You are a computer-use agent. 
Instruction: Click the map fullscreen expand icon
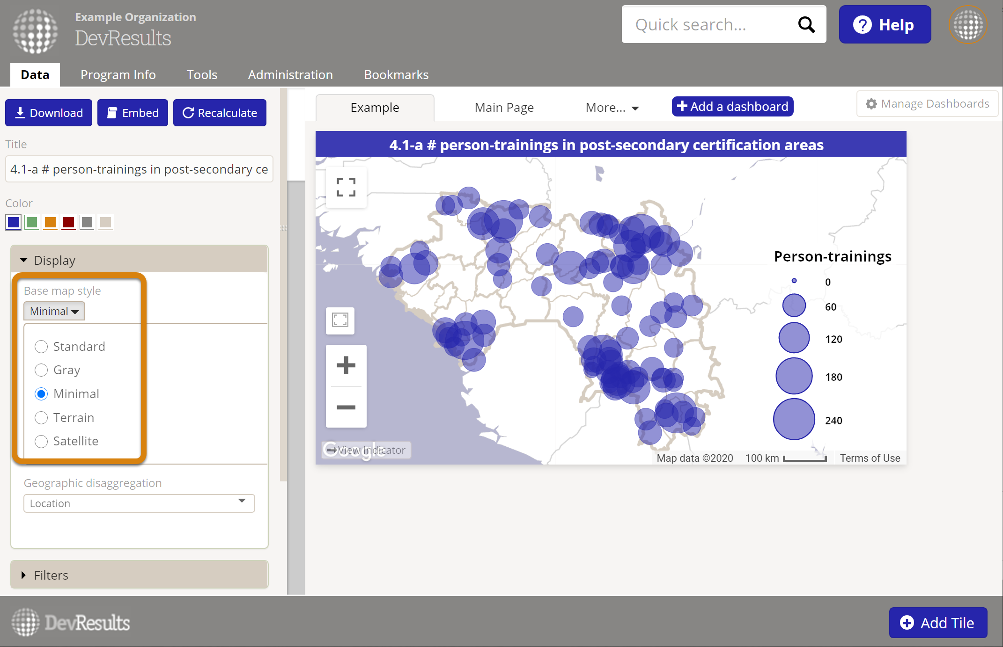346,187
